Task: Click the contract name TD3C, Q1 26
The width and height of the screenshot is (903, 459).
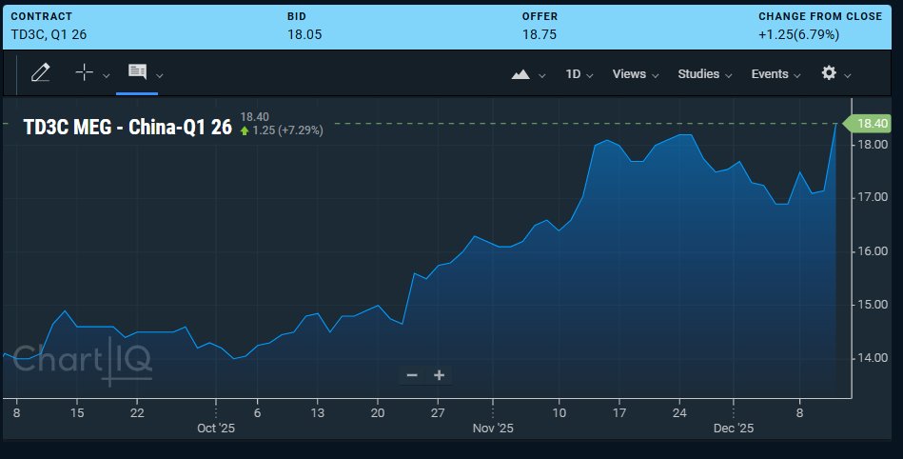Action: tap(49, 34)
